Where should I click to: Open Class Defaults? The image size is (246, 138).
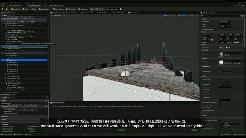[x=71, y=9]
